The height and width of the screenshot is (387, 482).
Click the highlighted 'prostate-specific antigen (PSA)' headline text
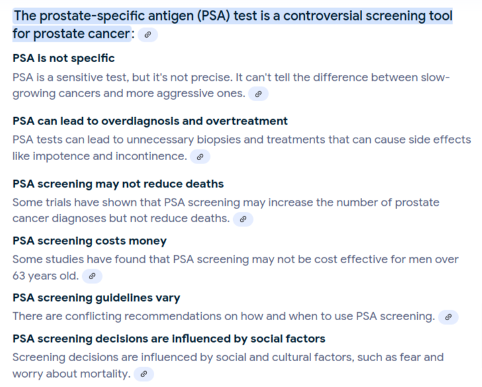coord(135,16)
